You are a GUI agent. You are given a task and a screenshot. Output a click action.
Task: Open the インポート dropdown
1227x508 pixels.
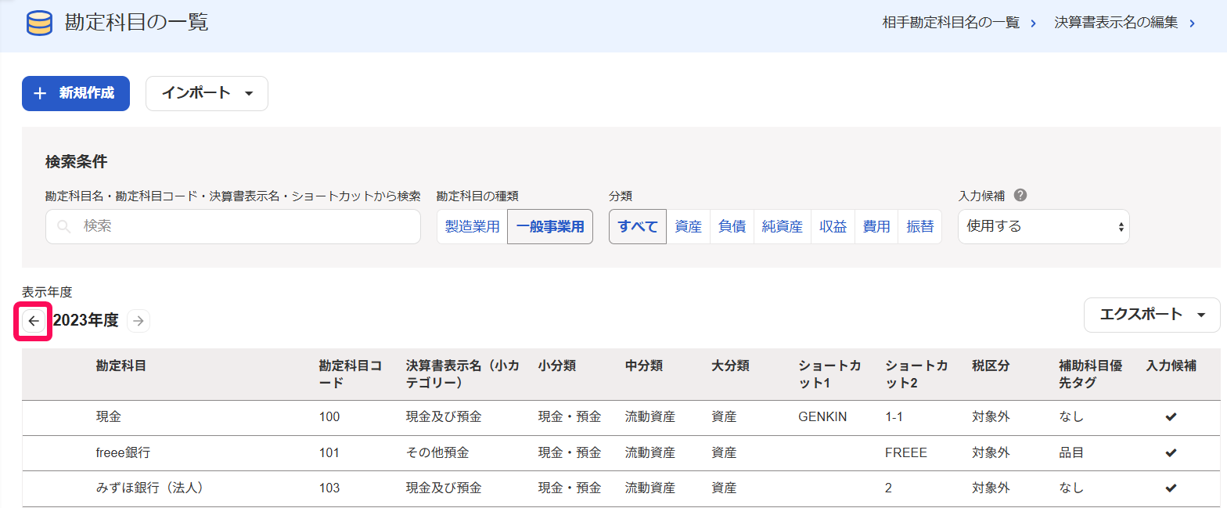207,93
